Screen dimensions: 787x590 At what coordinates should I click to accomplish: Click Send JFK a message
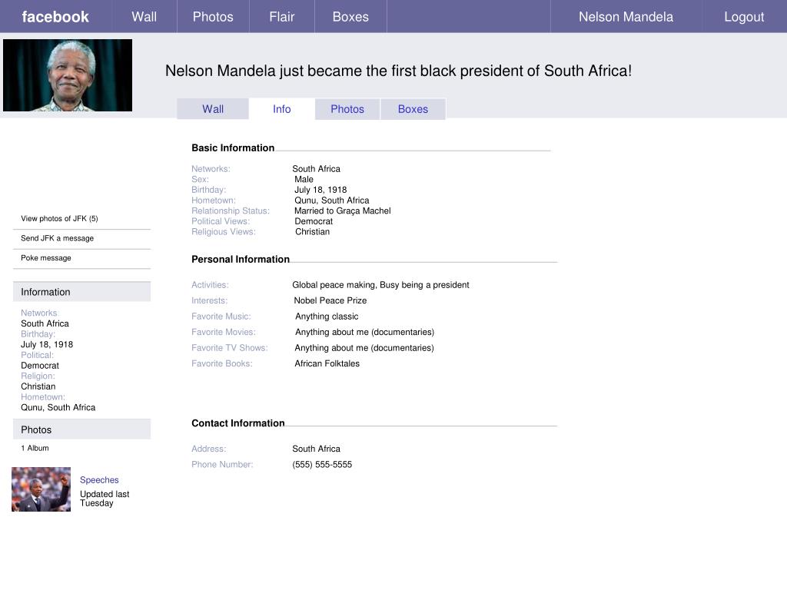[57, 238]
